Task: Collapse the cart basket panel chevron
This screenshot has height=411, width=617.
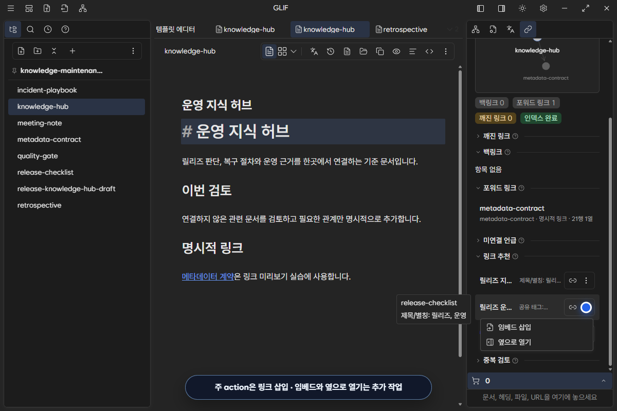Action: click(x=603, y=381)
